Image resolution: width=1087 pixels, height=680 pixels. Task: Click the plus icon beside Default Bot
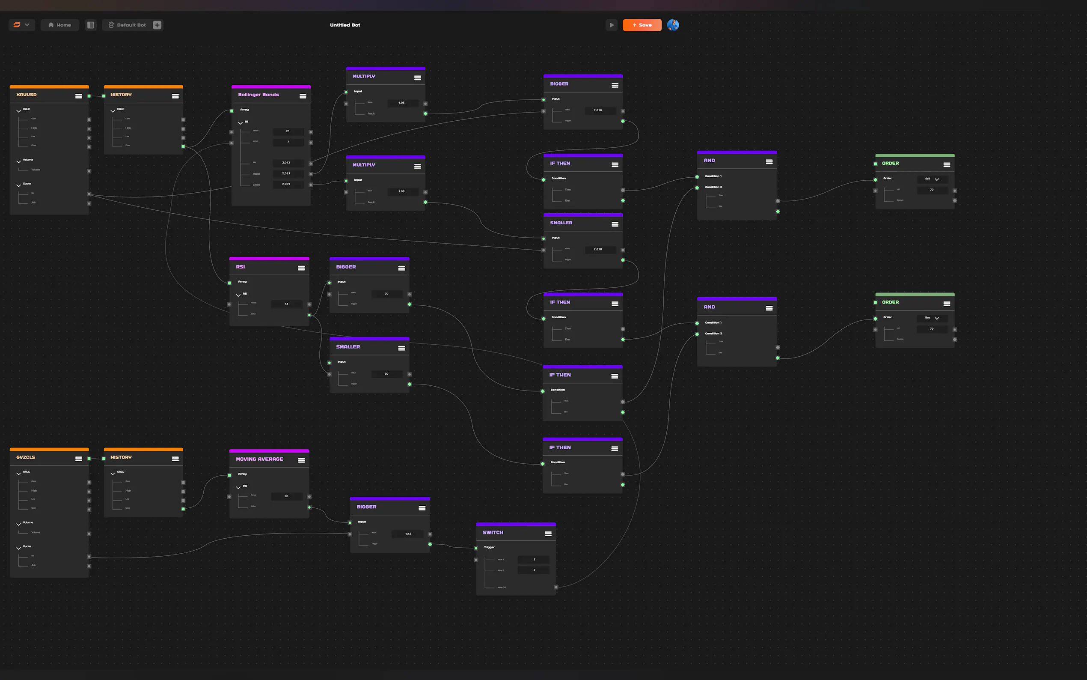157,25
